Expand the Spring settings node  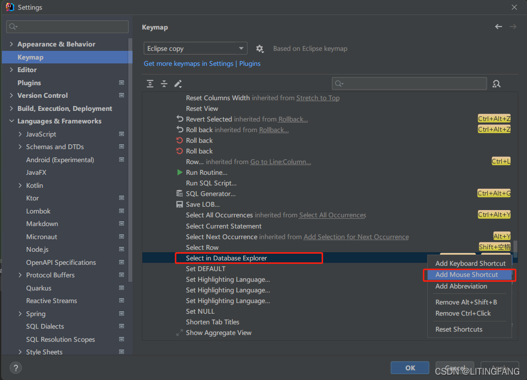click(20, 314)
